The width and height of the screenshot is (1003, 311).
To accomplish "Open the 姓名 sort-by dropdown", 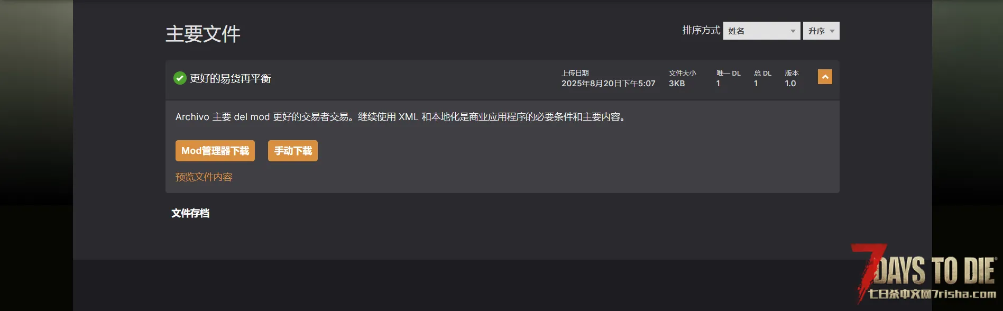I will click(x=762, y=31).
